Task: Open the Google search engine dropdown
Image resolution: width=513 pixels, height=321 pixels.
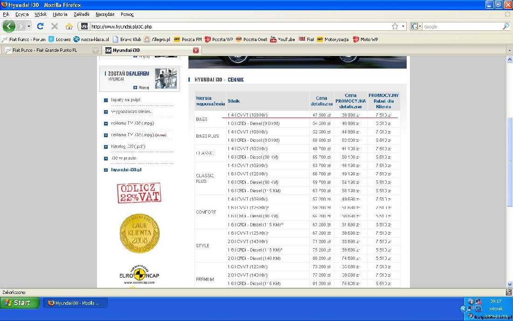Action: pos(416,27)
